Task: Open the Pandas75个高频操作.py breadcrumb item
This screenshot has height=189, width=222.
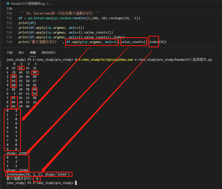Action: click(x=28, y=4)
